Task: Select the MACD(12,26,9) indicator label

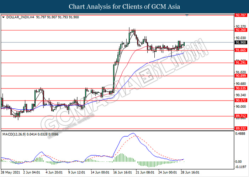Action: click(x=14, y=134)
